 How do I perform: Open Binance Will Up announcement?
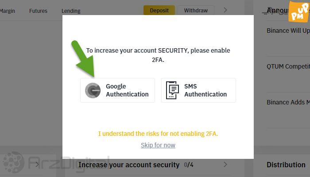288,31
